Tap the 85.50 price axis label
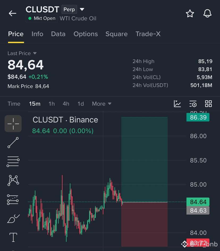Screen dimensions: 220x251 point(198,160)
